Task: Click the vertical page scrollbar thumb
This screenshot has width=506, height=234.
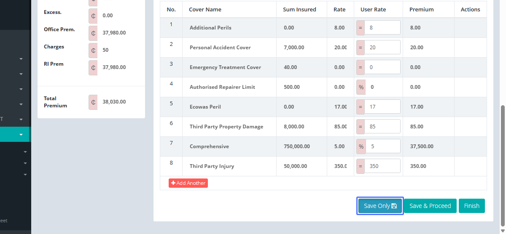Action: [502, 164]
